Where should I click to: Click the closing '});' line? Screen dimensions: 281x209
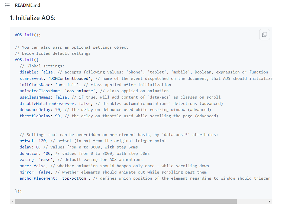tap(18, 191)
